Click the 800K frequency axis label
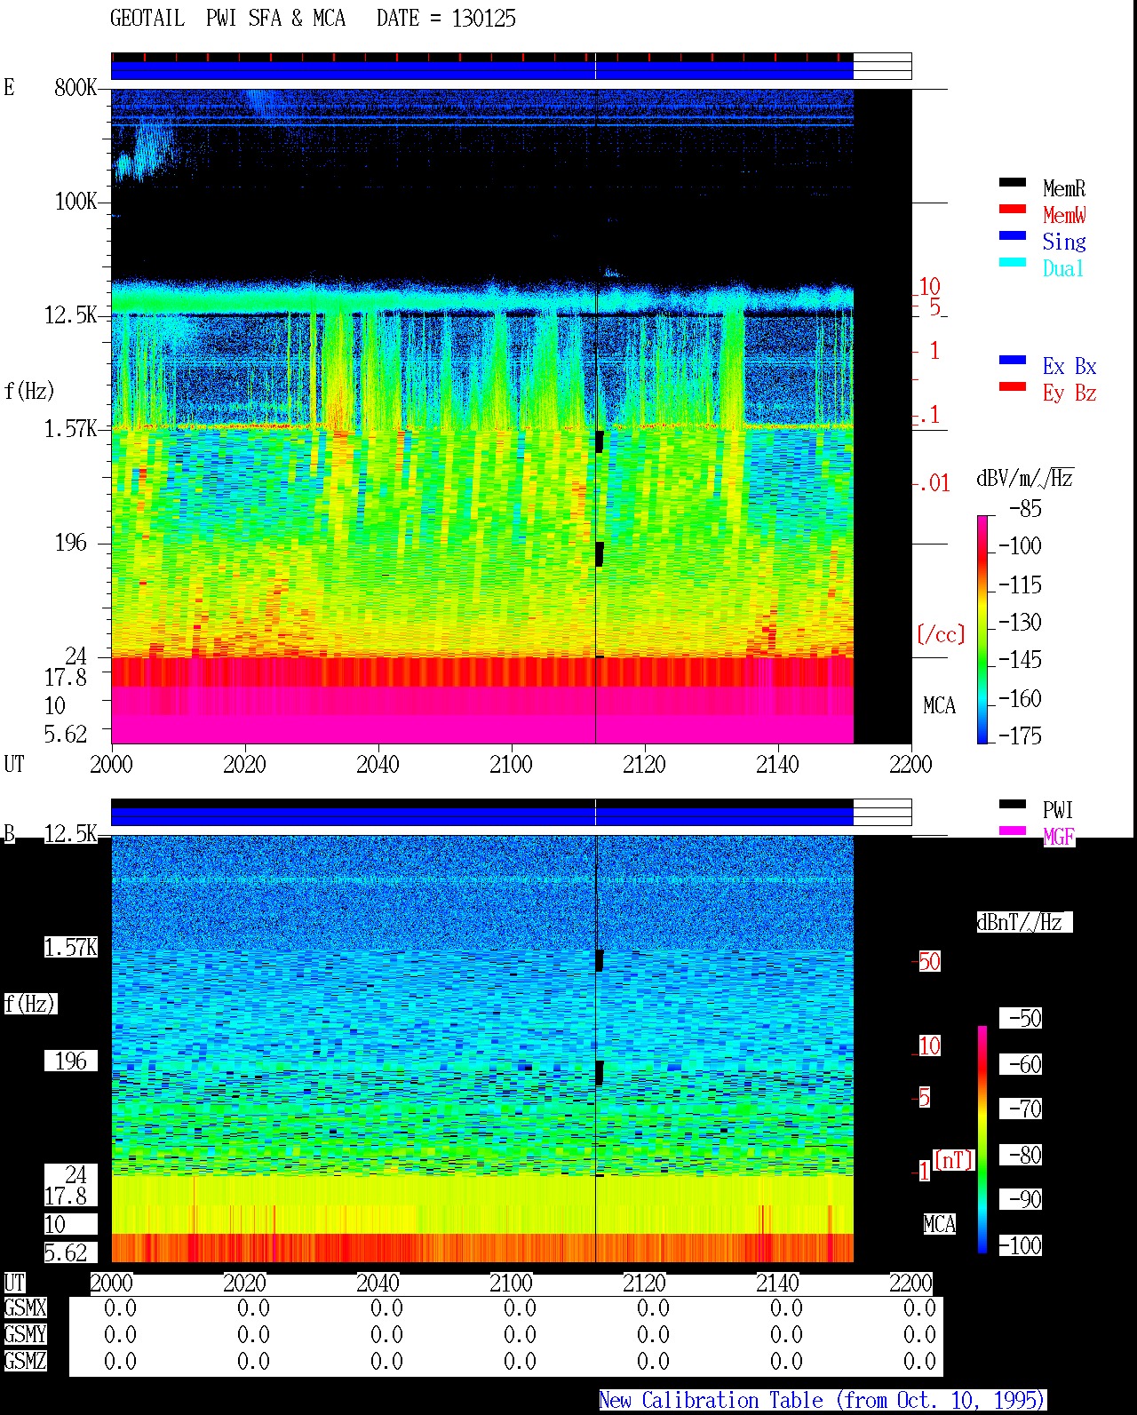The height and width of the screenshot is (1415, 1137). [76, 88]
